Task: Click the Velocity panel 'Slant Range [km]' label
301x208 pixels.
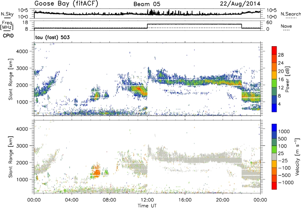Action: [11, 157]
